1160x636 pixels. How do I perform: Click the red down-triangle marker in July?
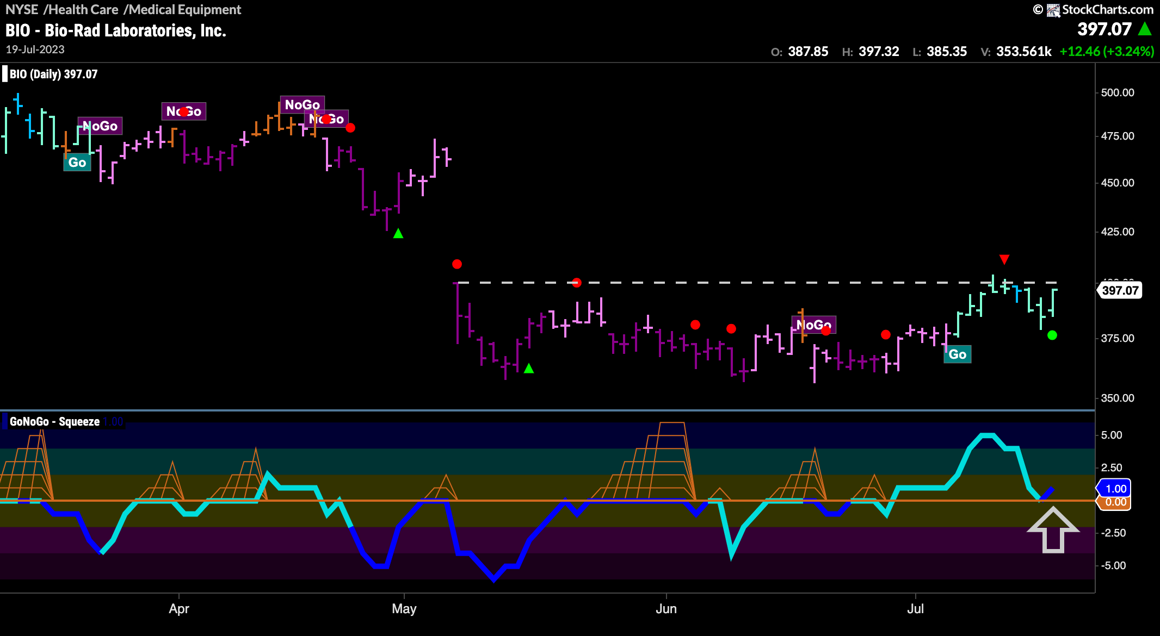[x=1004, y=259]
